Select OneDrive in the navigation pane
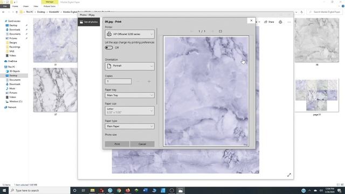345x194 pixels. [x=12, y=61]
